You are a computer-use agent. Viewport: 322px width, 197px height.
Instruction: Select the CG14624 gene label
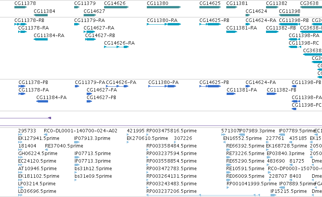[256, 11]
